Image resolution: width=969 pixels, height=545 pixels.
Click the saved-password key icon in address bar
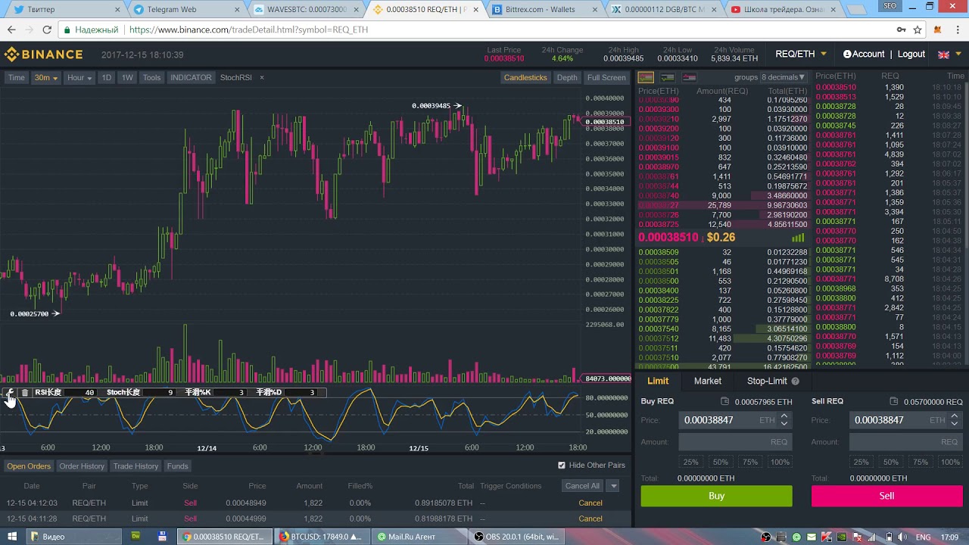pos(901,30)
